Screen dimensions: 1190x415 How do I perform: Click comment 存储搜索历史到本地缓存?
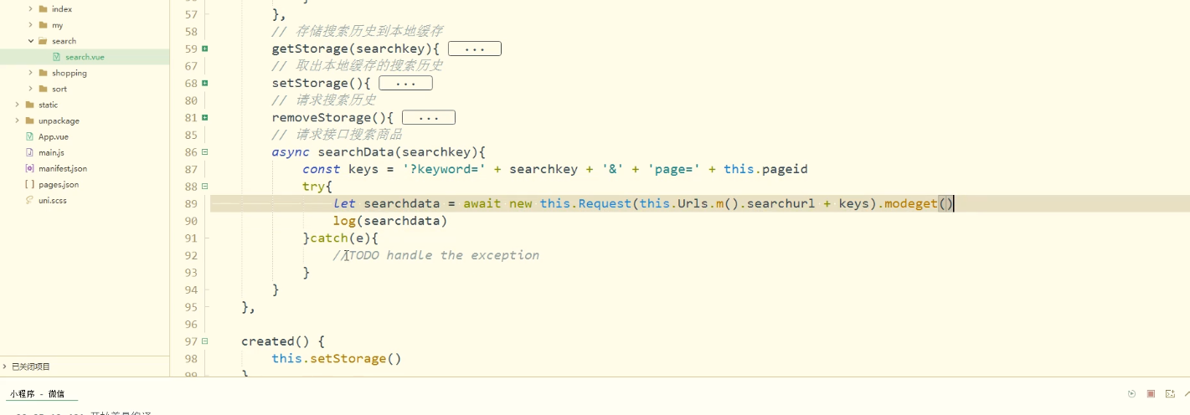point(358,32)
